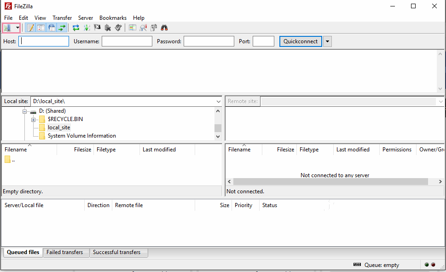This screenshot has width=446, height=272.
Task: Open the Quickconnect history dropdown
Action: coord(327,41)
